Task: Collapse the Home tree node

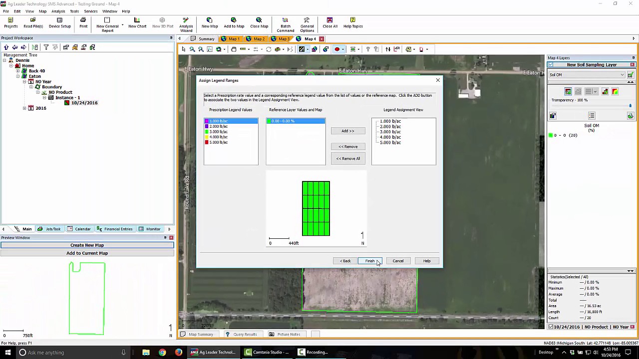Action: [x=11, y=66]
